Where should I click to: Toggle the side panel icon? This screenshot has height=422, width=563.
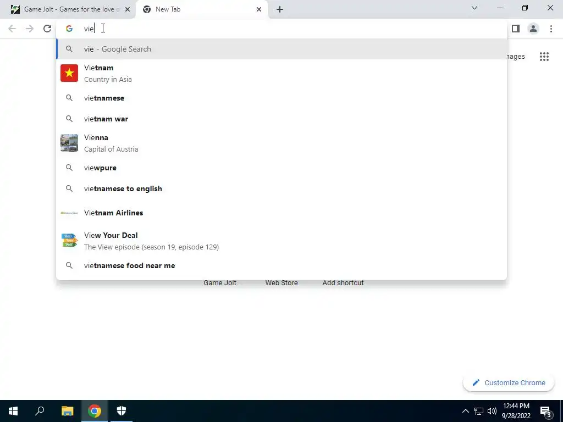(516, 29)
